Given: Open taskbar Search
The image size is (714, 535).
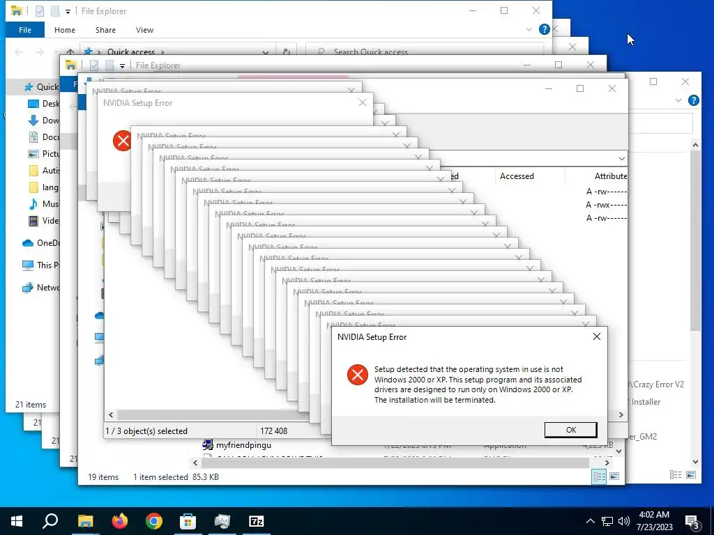Looking at the screenshot, I should (x=50, y=521).
